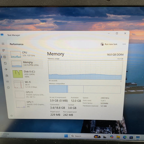Select the Performance page icon in sidebar
Screen dimensions: 144x144
coord(4,57)
